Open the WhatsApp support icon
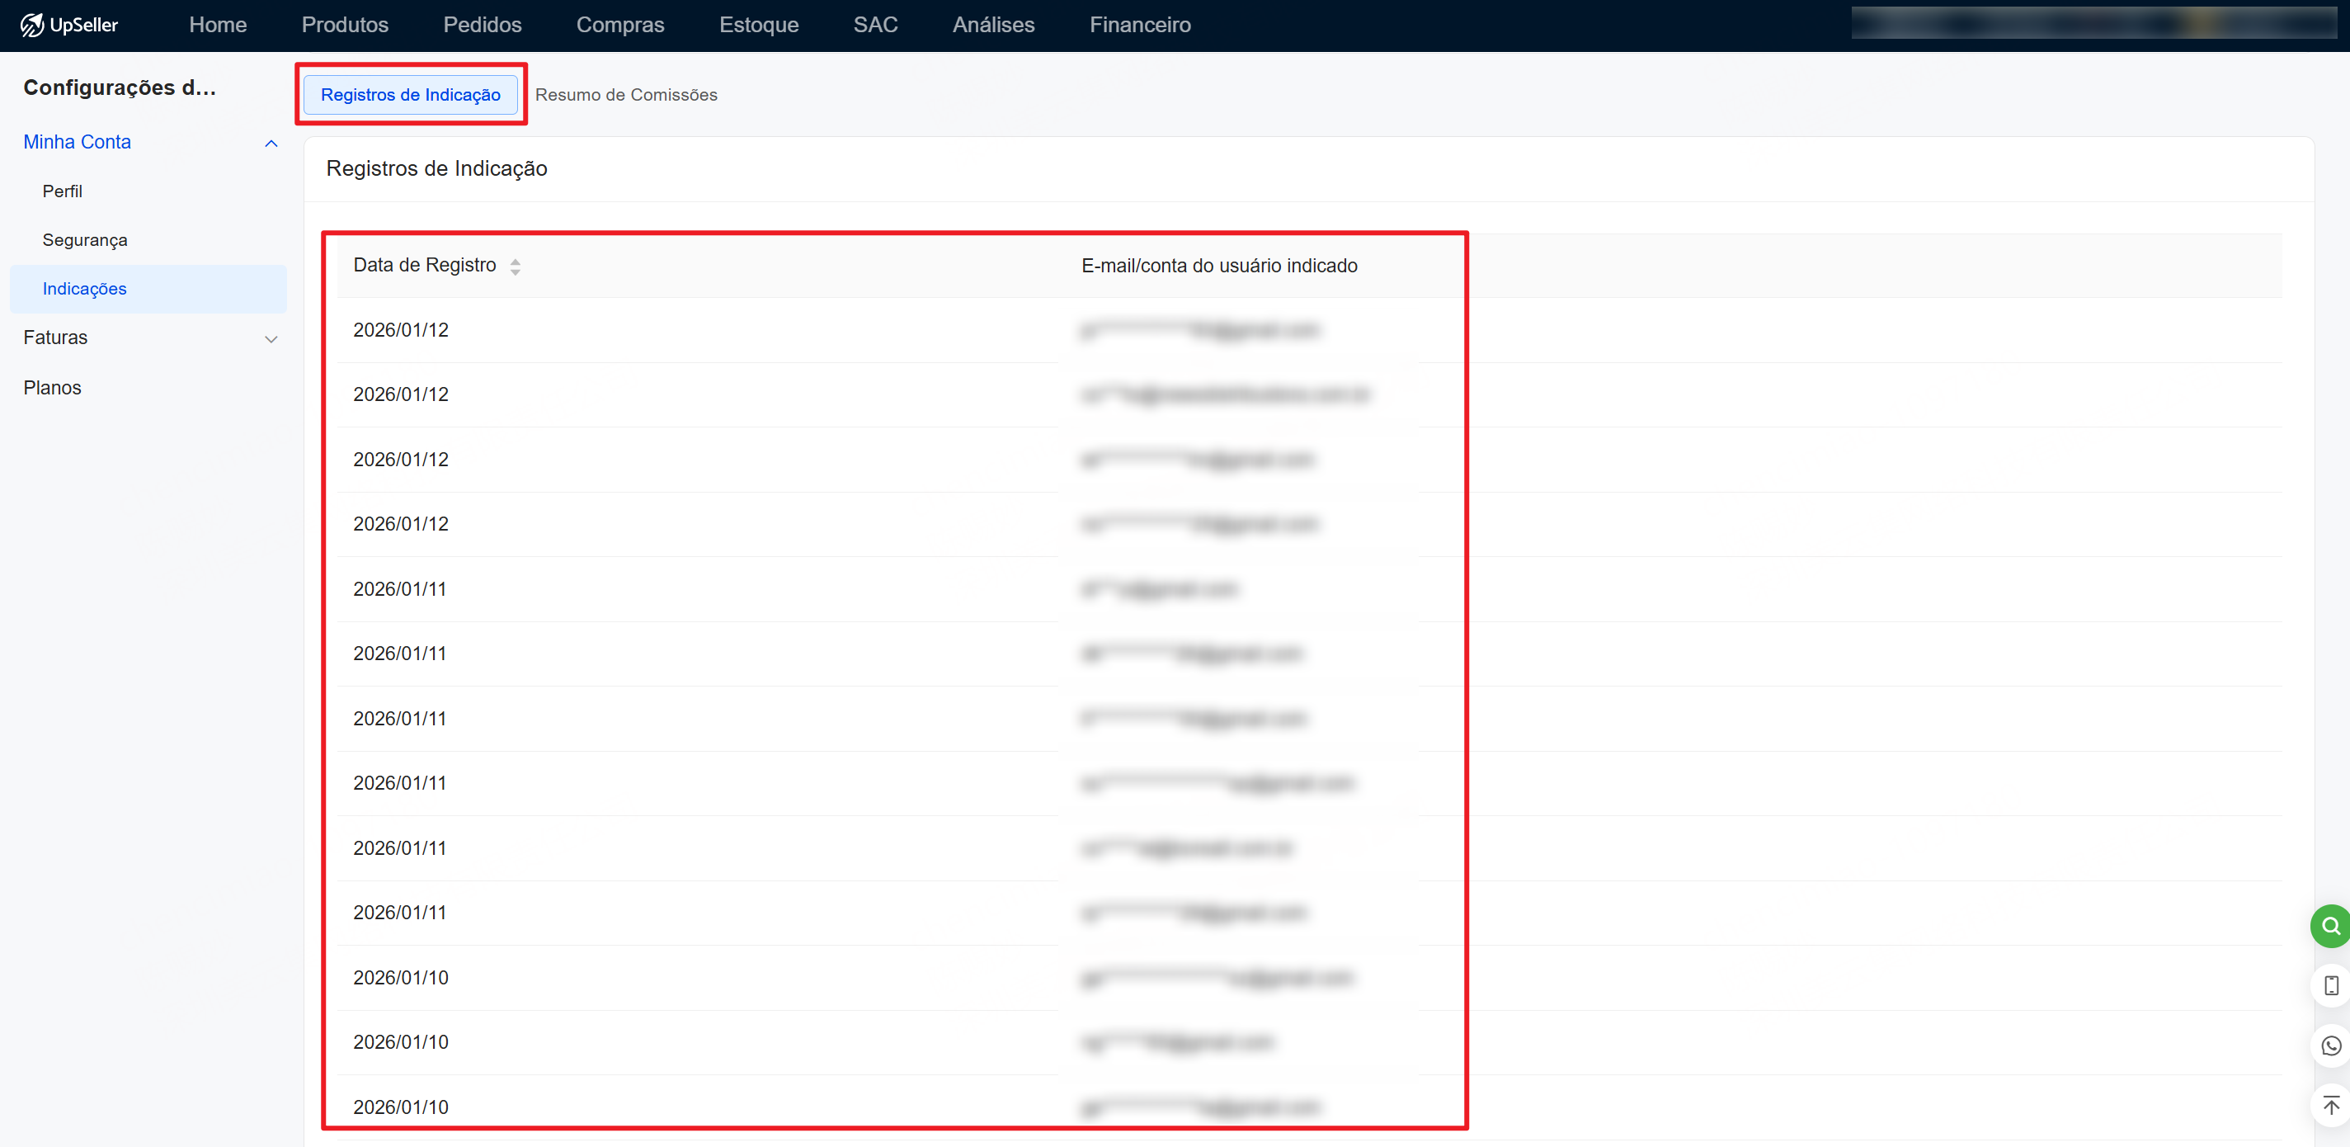This screenshot has height=1147, width=2350. [x=2331, y=1046]
